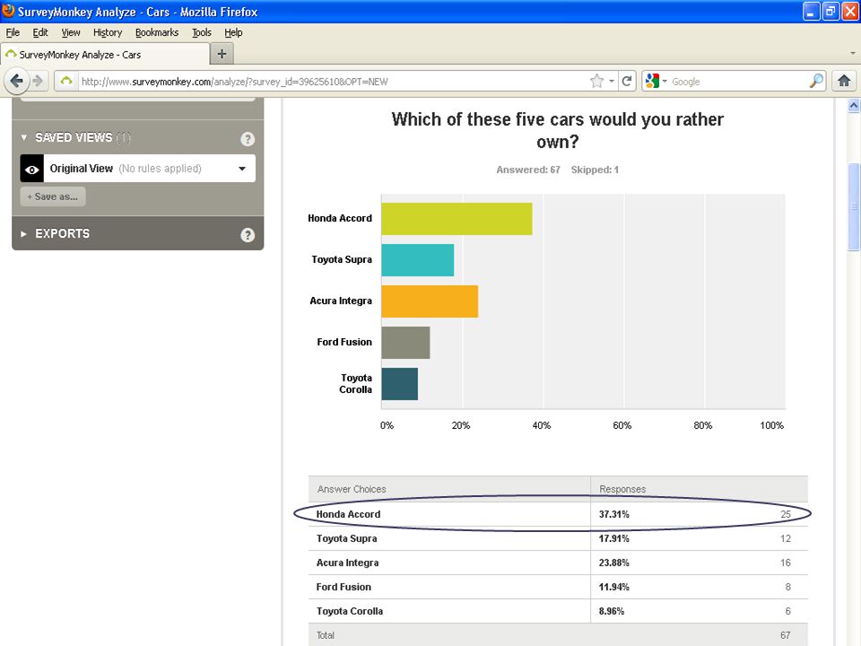This screenshot has height=646, width=861.
Task: Click the Toyota Corolla chart axis label
Action: pyautogui.click(x=356, y=383)
